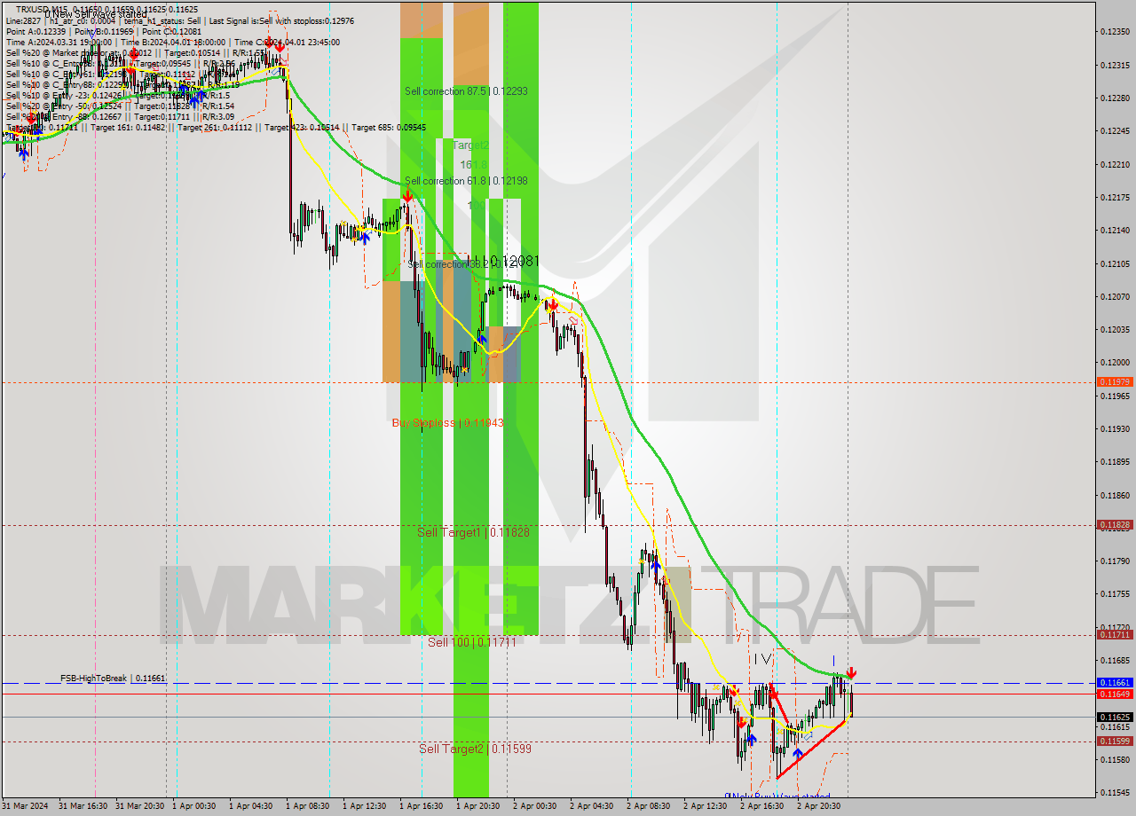Click the red sell arrow at the 1 Apr 16:30 peak
The height and width of the screenshot is (816, 1136).
pyautogui.click(x=406, y=196)
